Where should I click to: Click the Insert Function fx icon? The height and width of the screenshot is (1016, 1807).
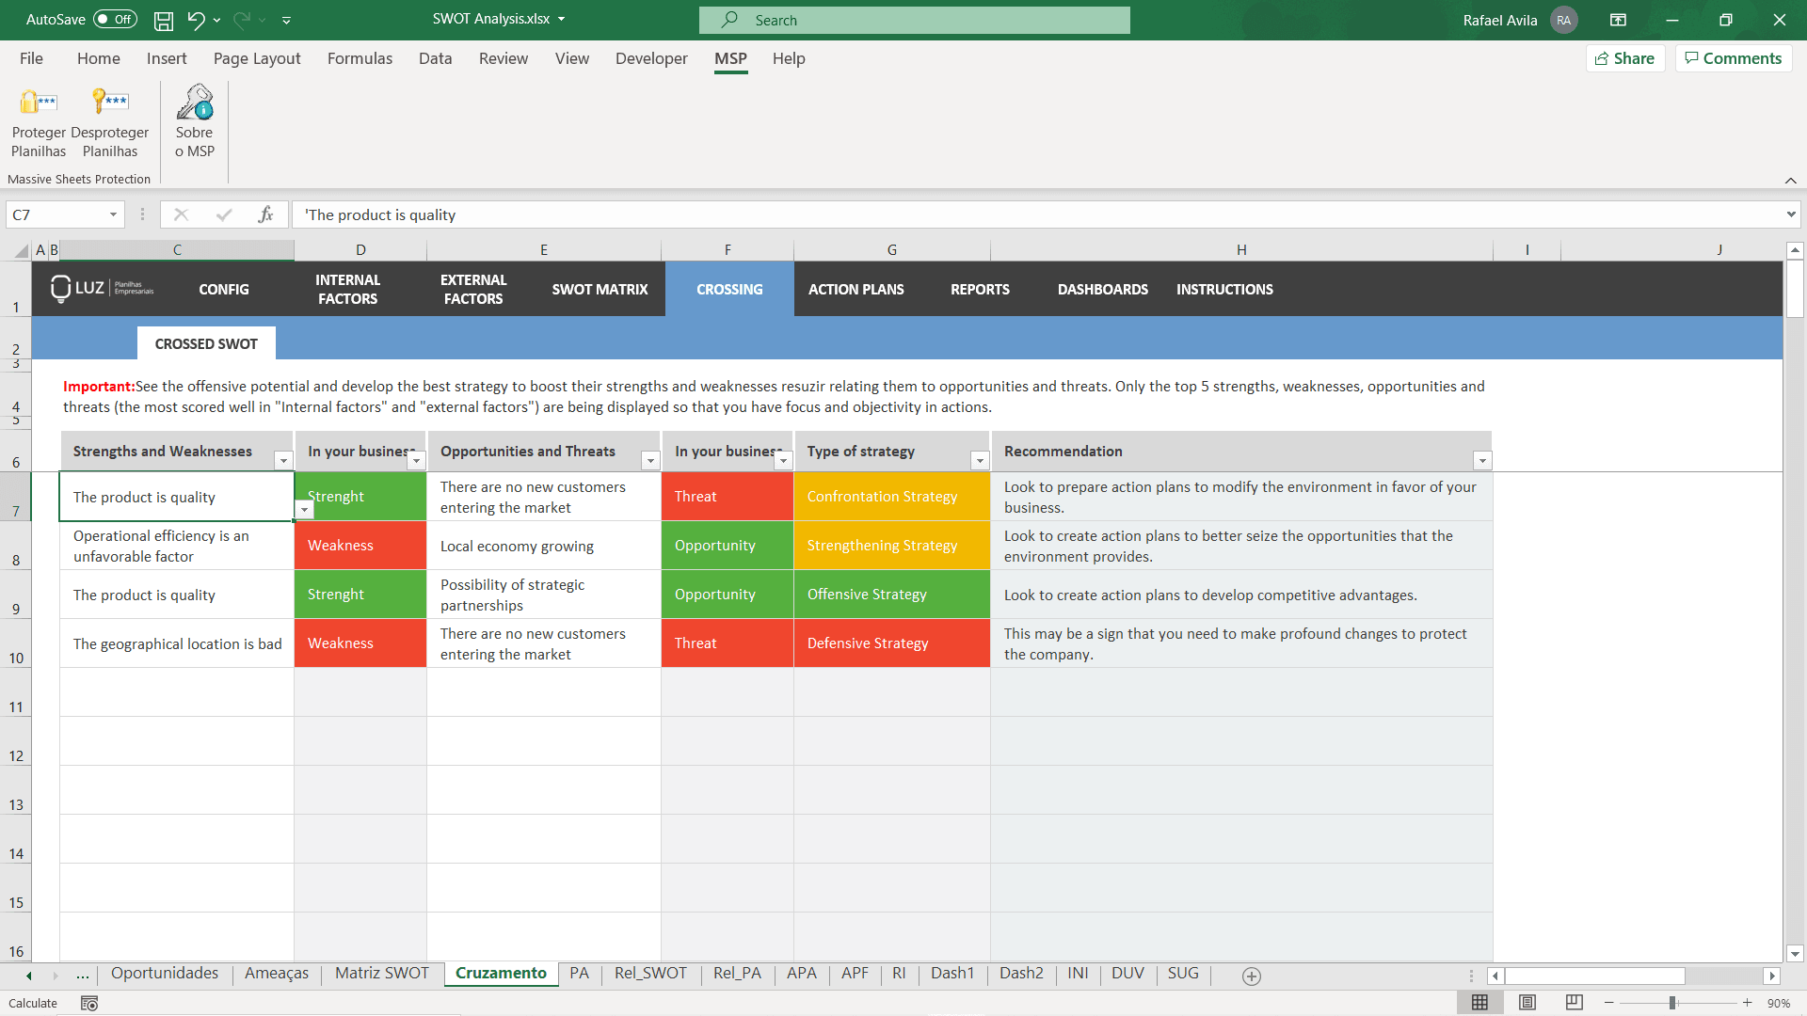coord(266,214)
